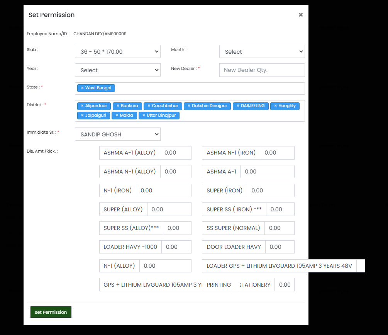Remove the Dakshin Dinajpur district tag
388x335 pixels.
[x=189, y=106]
